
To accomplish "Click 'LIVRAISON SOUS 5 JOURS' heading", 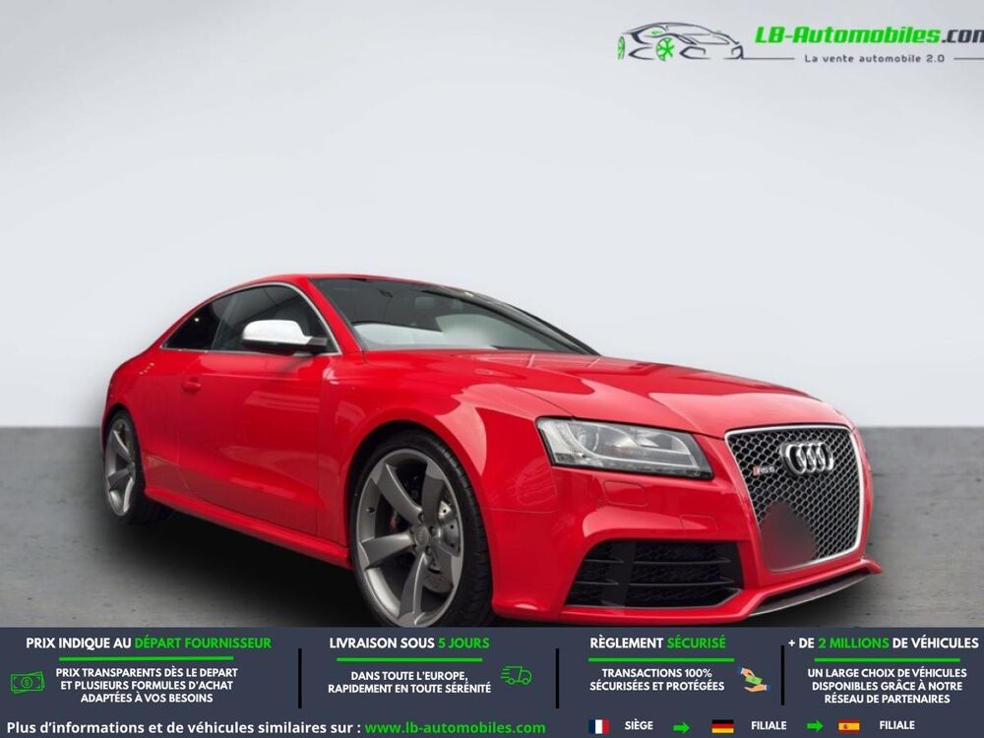I will tap(409, 644).
